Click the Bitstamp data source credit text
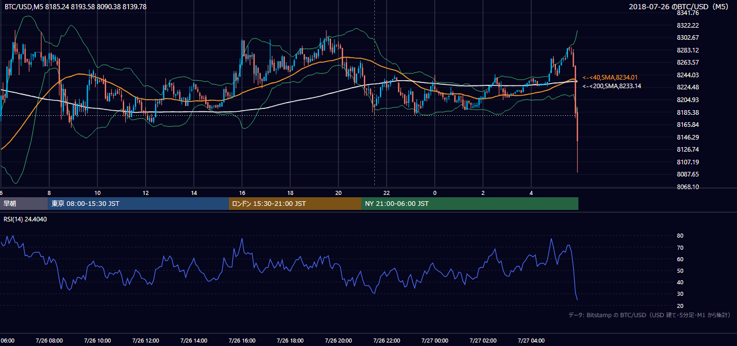The height and width of the screenshot is (346, 737). coord(649,315)
